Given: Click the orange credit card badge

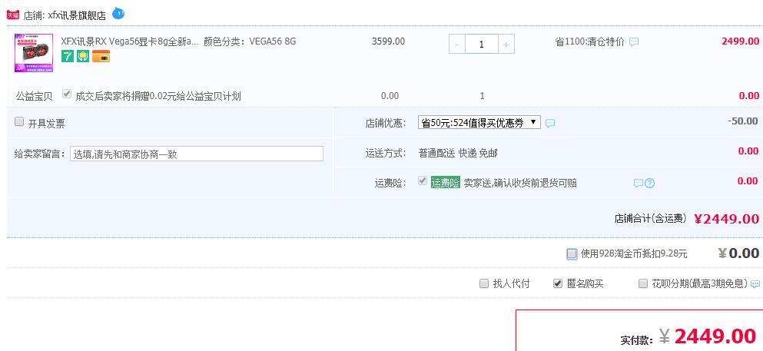Looking at the screenshot, I should click(101, 56).
